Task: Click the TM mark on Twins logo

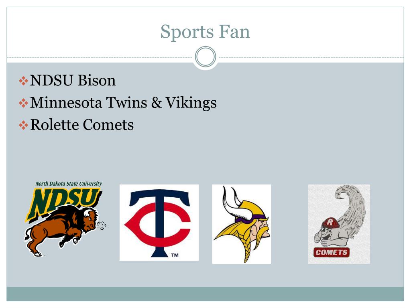Action: (175, 255)
